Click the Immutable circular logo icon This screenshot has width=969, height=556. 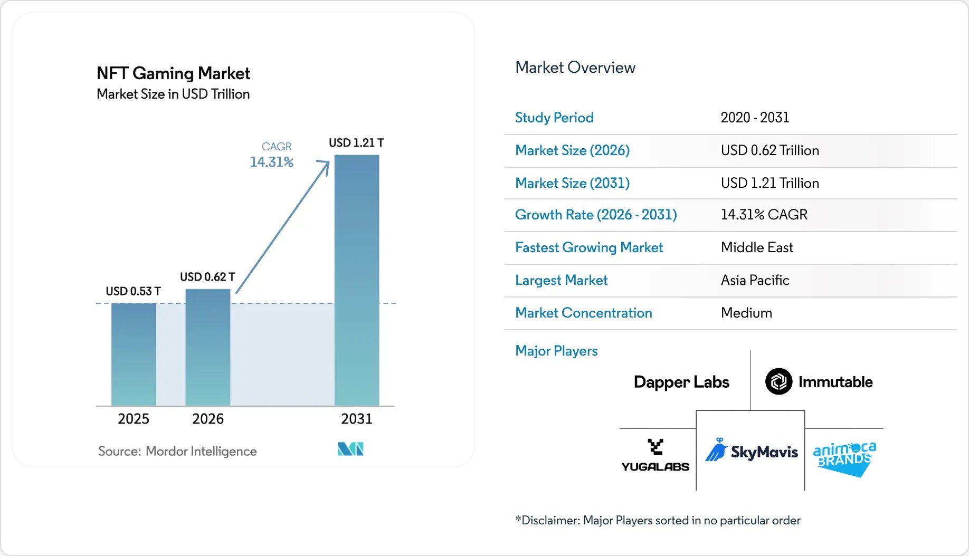(778, 381)
